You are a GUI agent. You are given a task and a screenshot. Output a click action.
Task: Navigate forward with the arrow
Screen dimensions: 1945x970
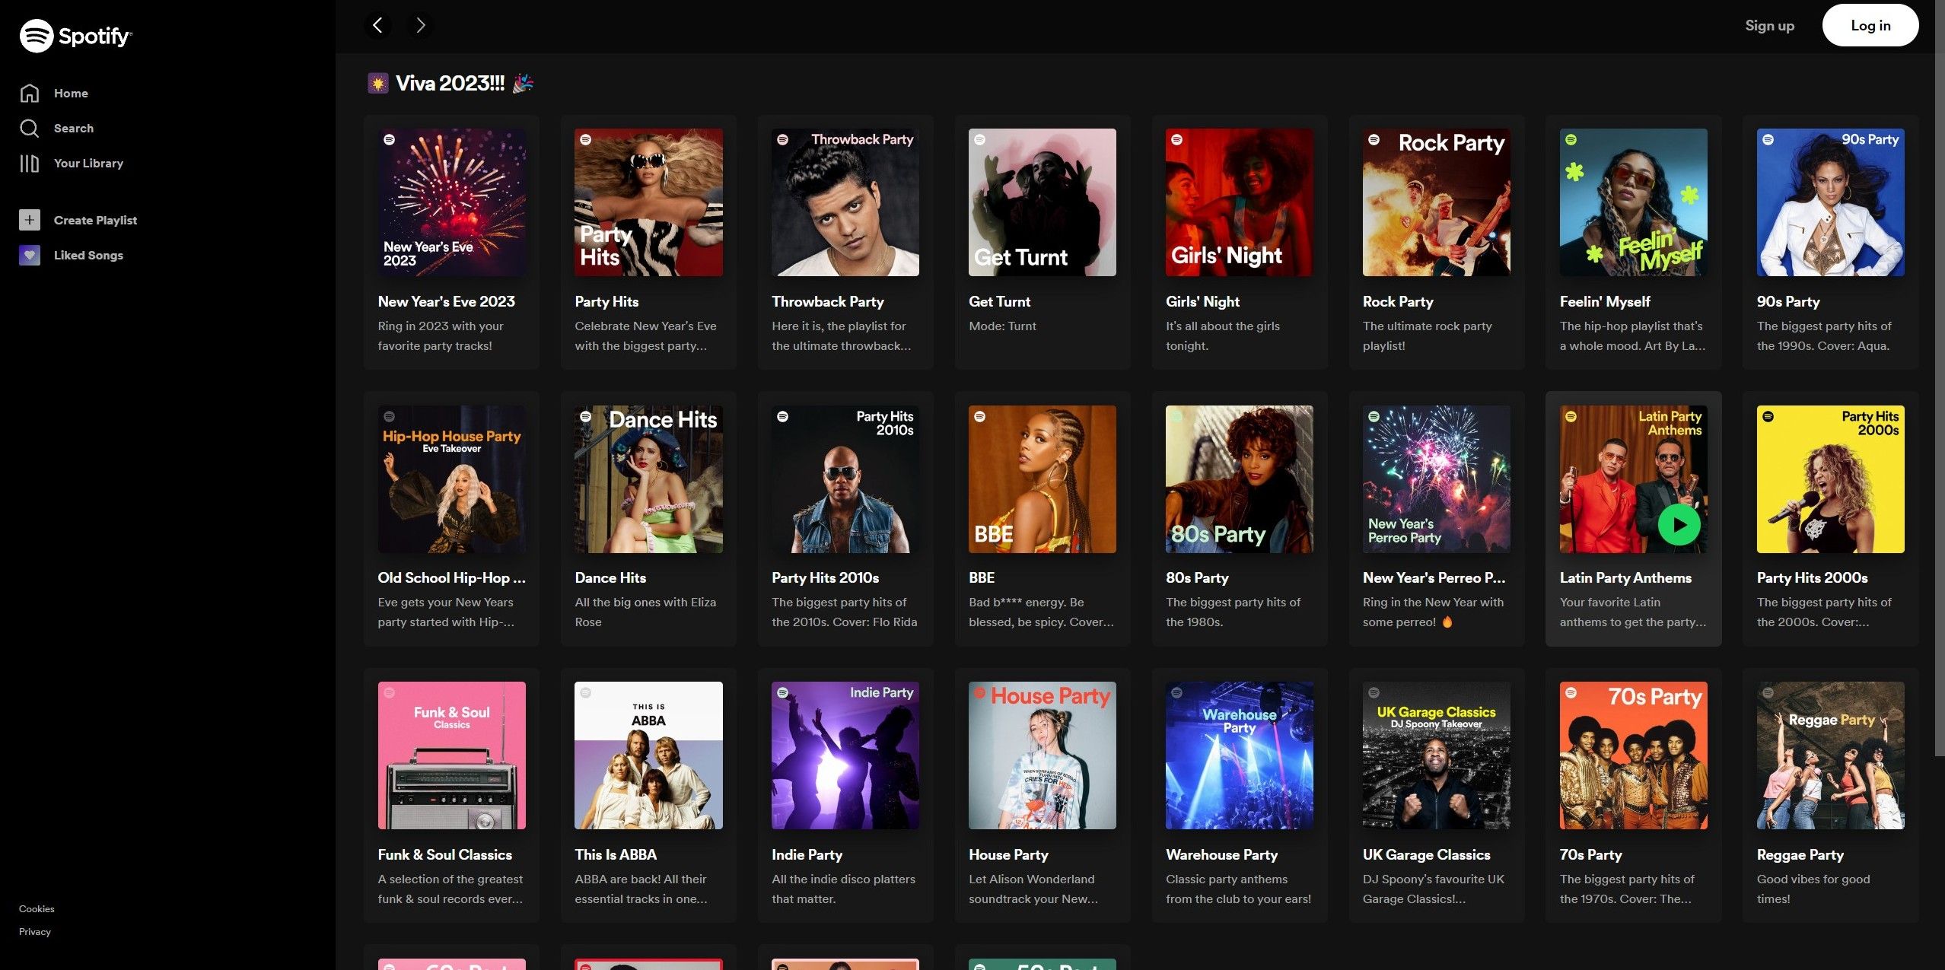420,25
